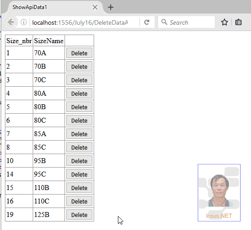Select the 85C cell
Image resolution: width=251 pixels, height=230 pixels.
pos(49,147)
